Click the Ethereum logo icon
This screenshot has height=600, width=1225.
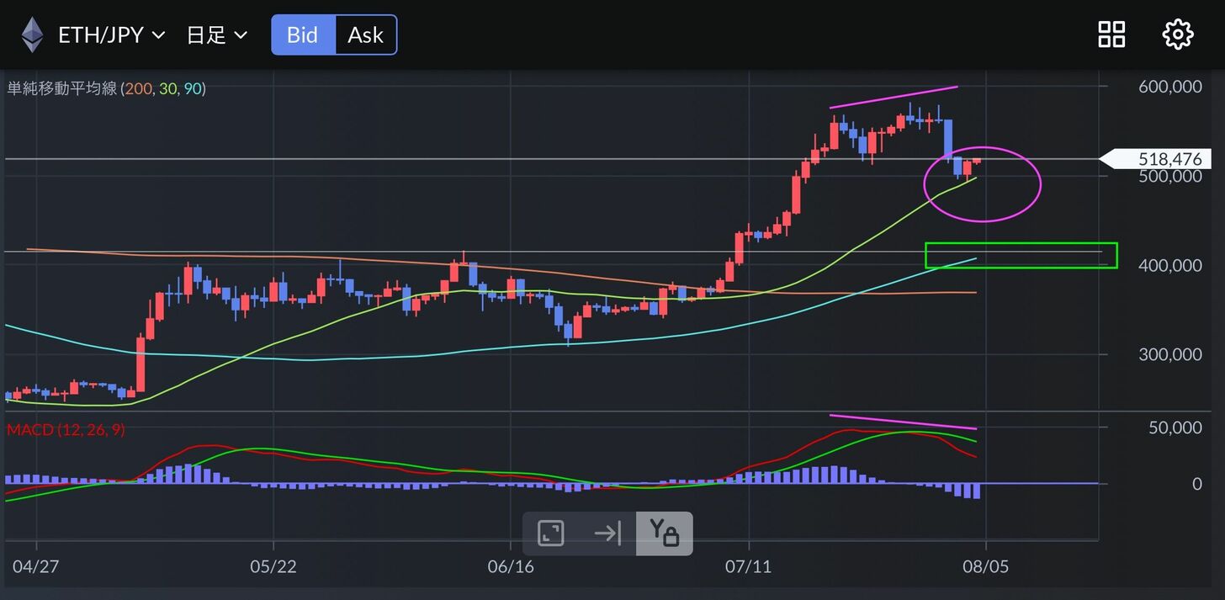tap(32, 35)
